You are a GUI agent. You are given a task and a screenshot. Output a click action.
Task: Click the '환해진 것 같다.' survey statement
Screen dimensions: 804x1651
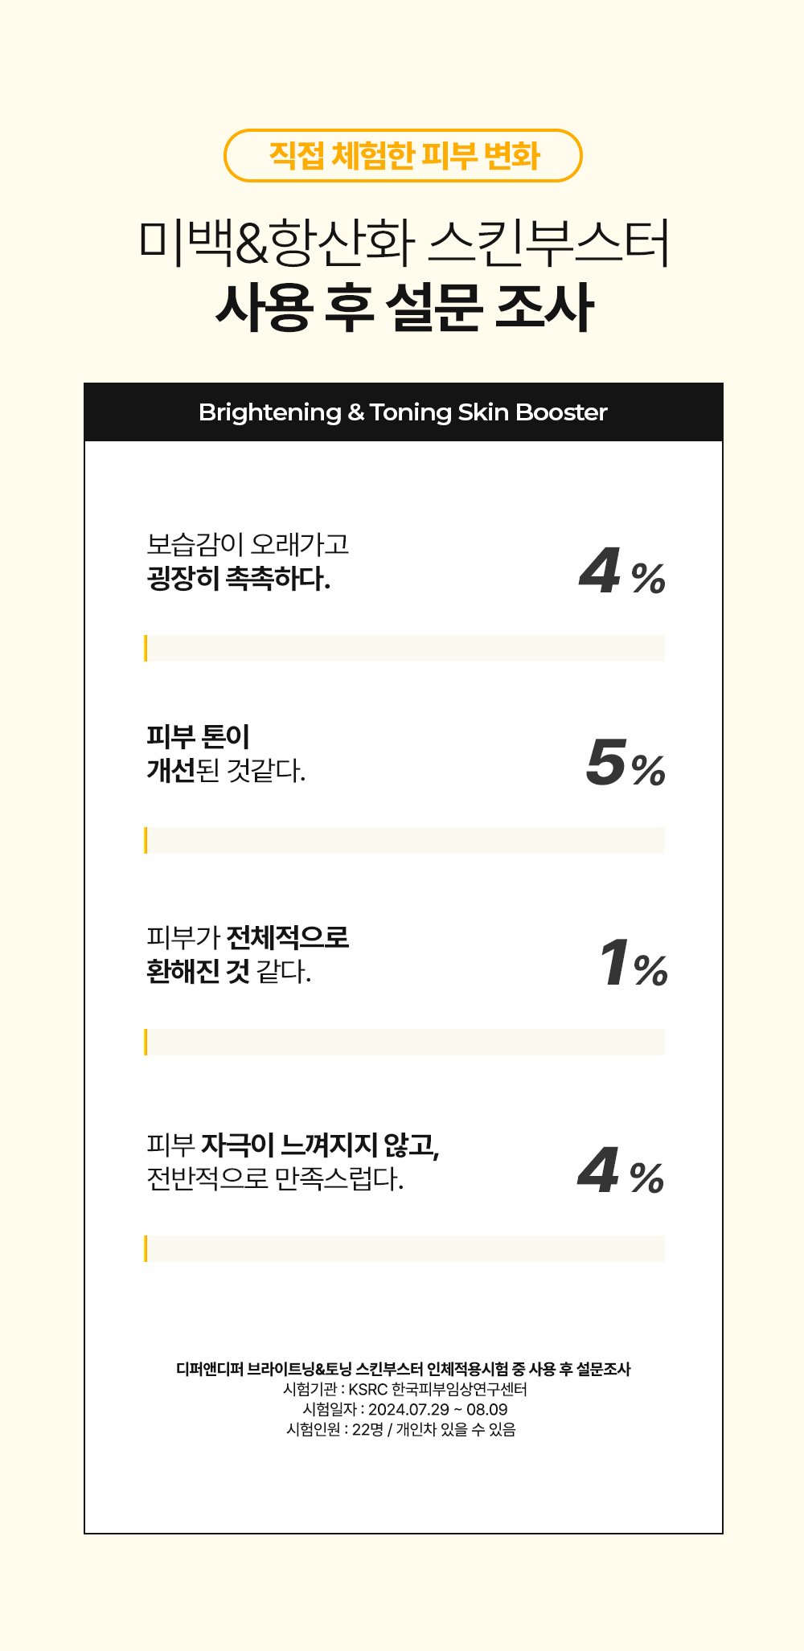(x=229, y=971)
